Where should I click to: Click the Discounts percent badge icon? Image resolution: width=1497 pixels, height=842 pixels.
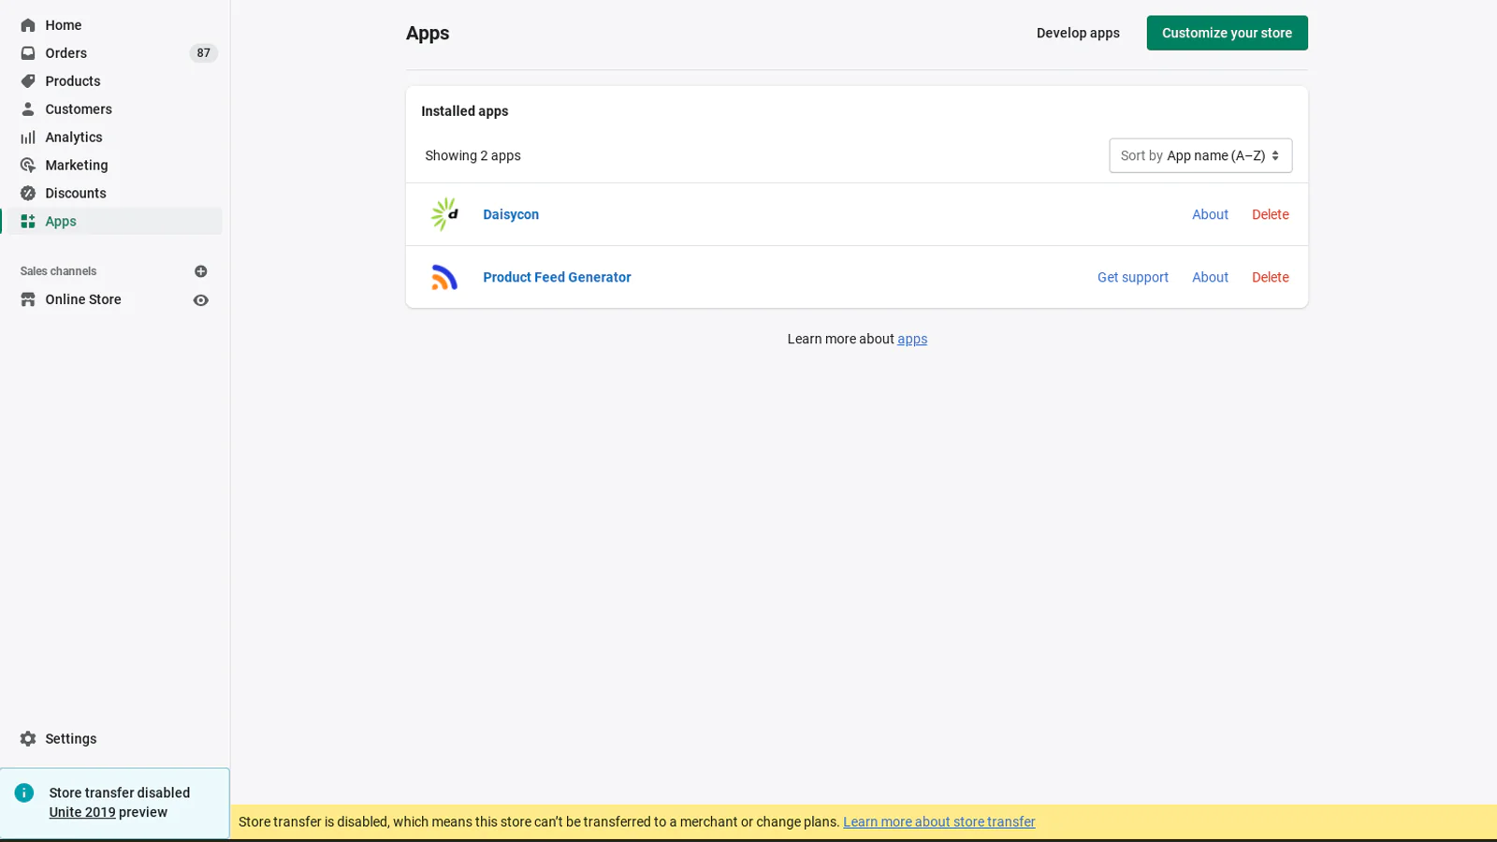tap(28, 194)
